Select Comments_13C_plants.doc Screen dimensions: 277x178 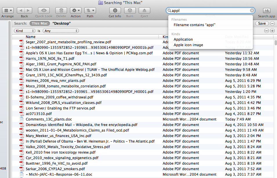(49, 119)
